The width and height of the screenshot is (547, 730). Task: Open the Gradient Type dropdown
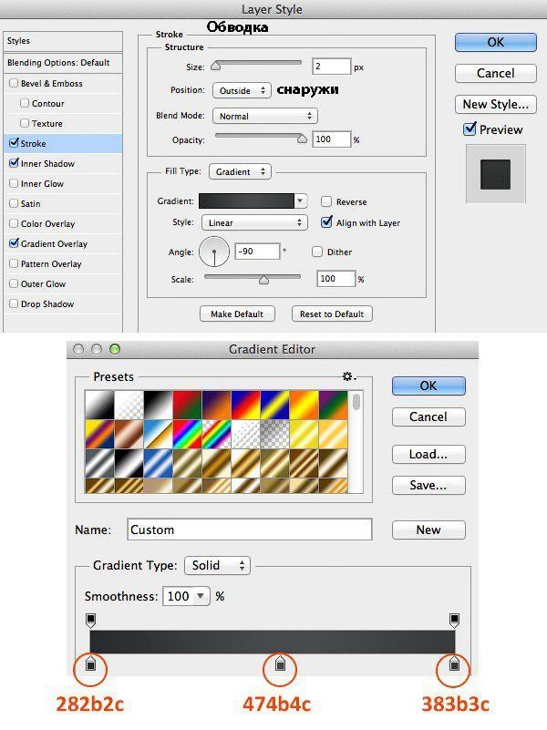(x=217, y=565)
